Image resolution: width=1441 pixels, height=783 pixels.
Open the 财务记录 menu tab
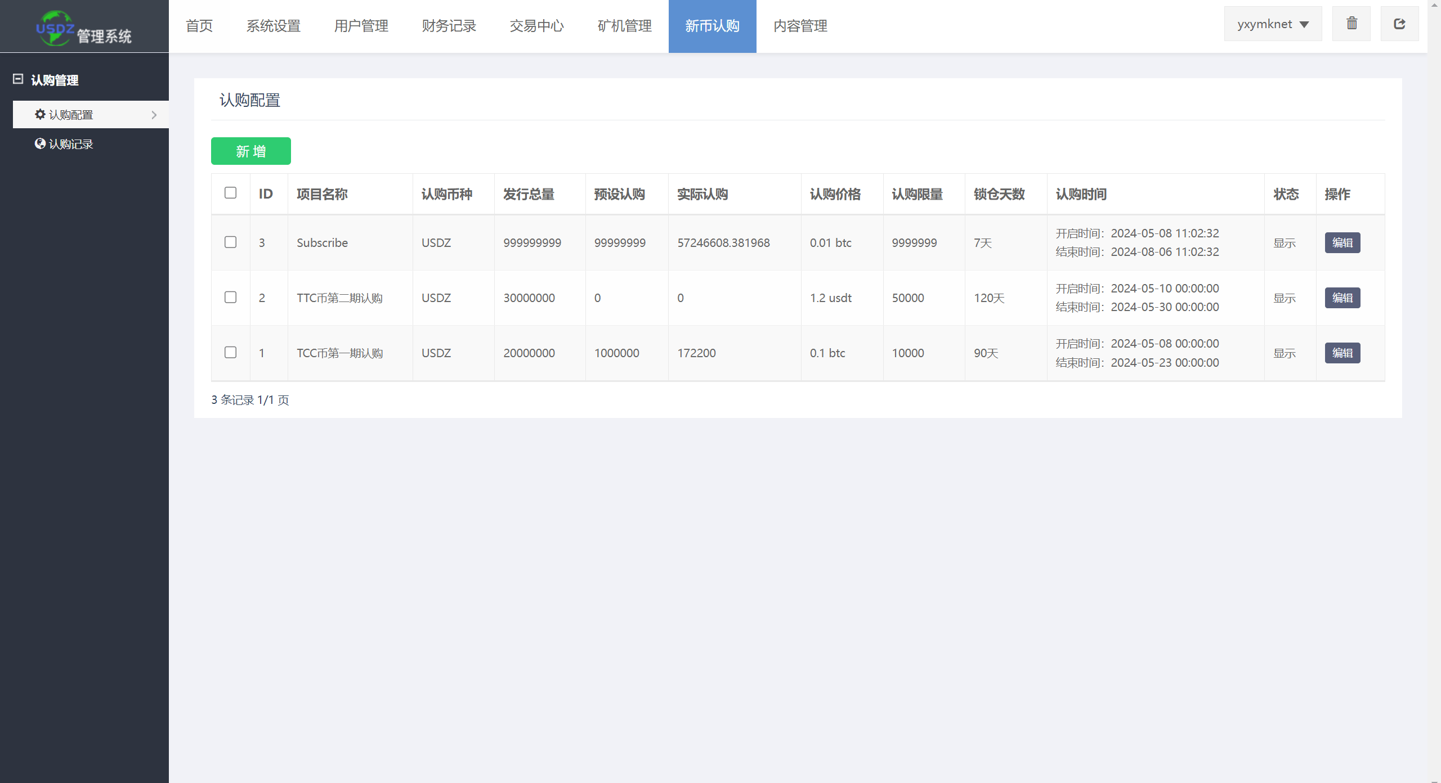[449, 26]
